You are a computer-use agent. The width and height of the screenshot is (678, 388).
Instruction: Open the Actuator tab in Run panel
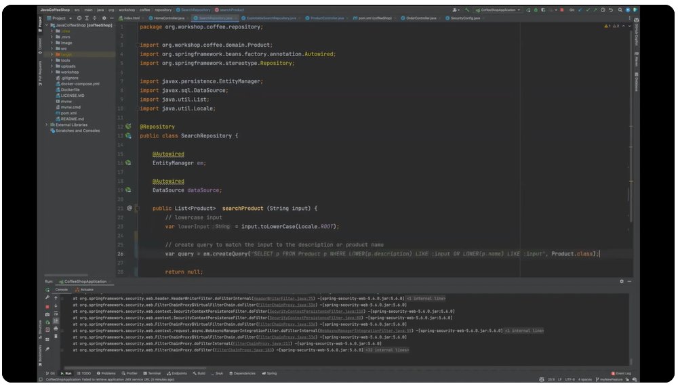(x=84, y=290)
